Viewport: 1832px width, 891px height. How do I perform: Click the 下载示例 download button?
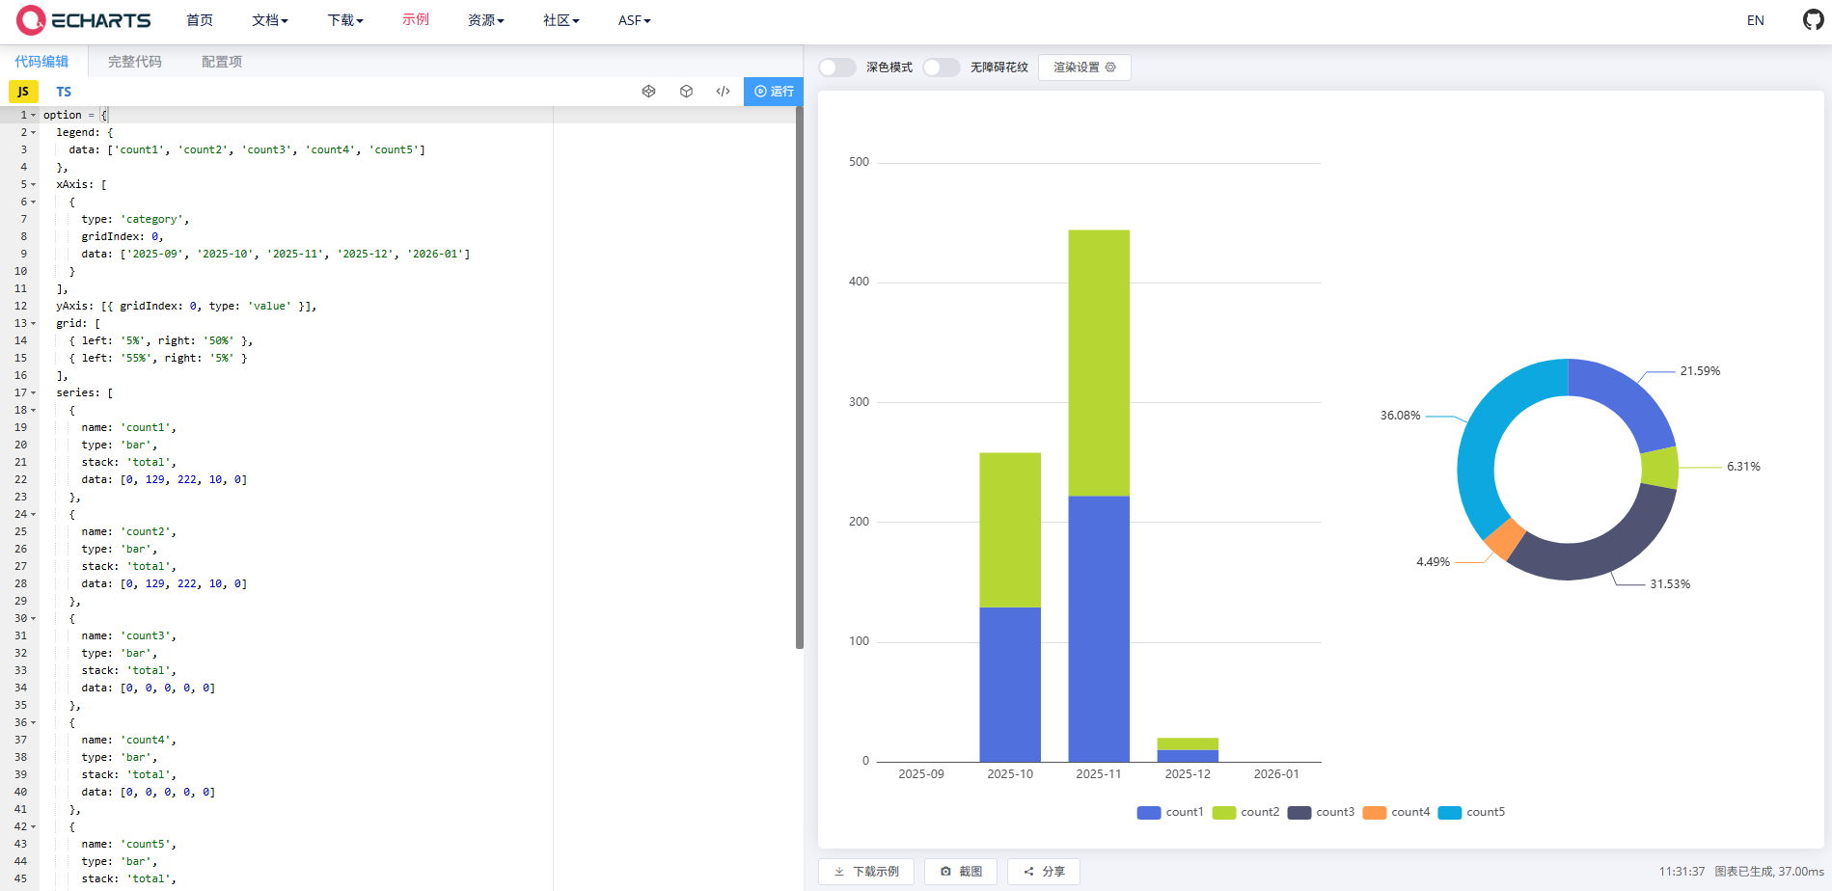click(866, 872)
